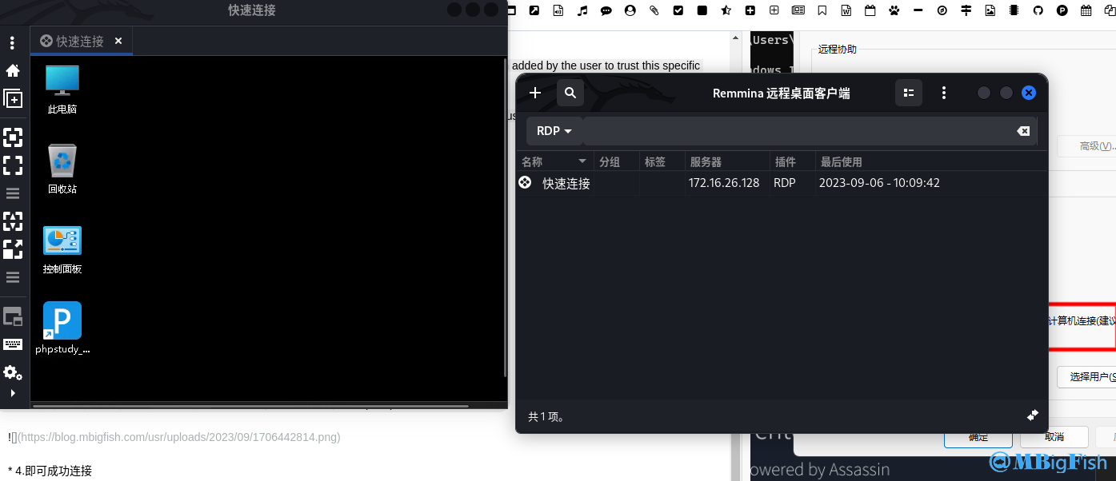Open the phpstudy installer on the remote desktop

(x=62, y=326)
